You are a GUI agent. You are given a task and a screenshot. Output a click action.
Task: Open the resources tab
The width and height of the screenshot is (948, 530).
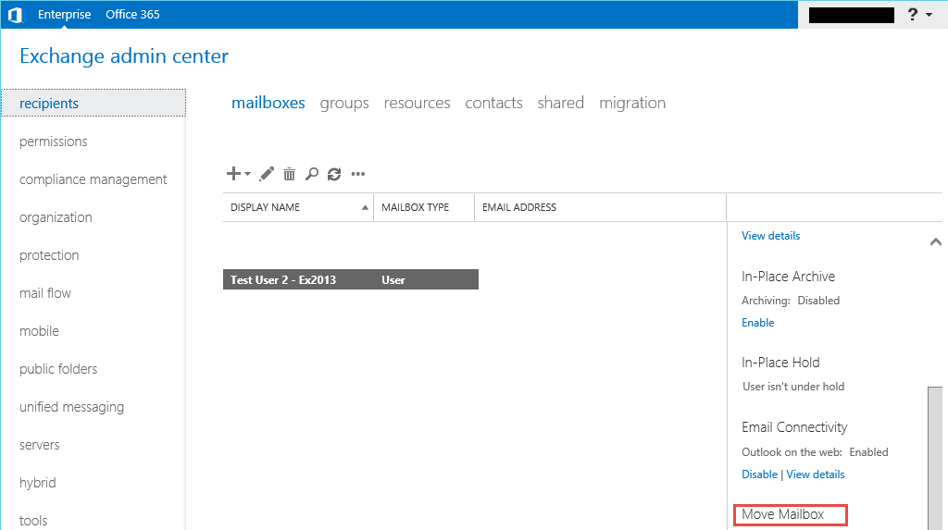click(x=418, y=103)
